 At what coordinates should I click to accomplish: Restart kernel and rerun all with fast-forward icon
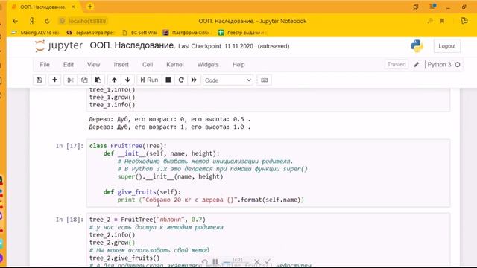194,80
